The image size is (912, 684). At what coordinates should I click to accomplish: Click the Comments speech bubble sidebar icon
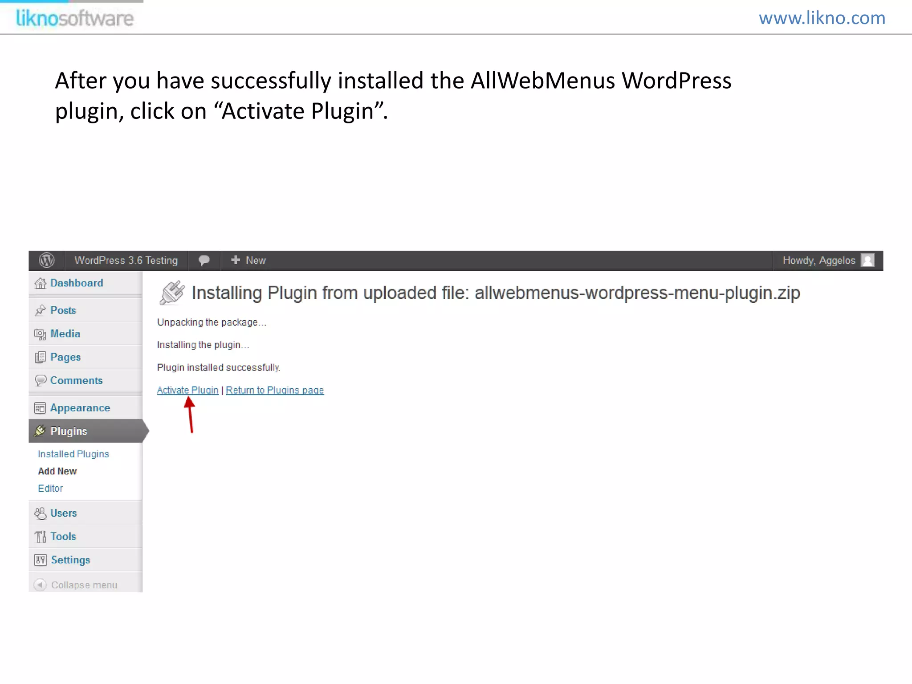(41, 380)
